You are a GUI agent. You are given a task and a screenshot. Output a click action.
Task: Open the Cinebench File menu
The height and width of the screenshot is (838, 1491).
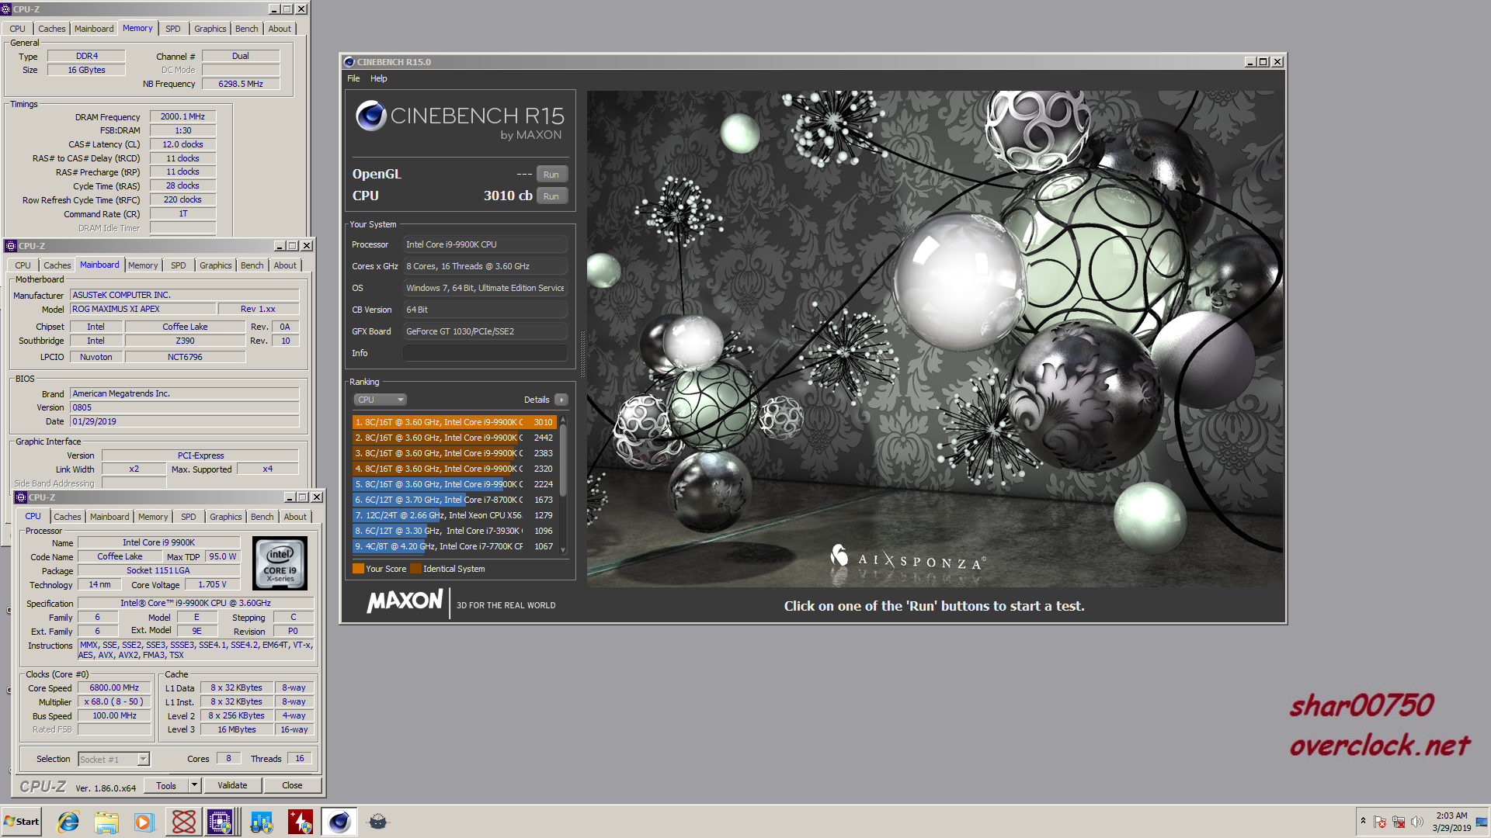pyautogui.click(x=353, y=78)
